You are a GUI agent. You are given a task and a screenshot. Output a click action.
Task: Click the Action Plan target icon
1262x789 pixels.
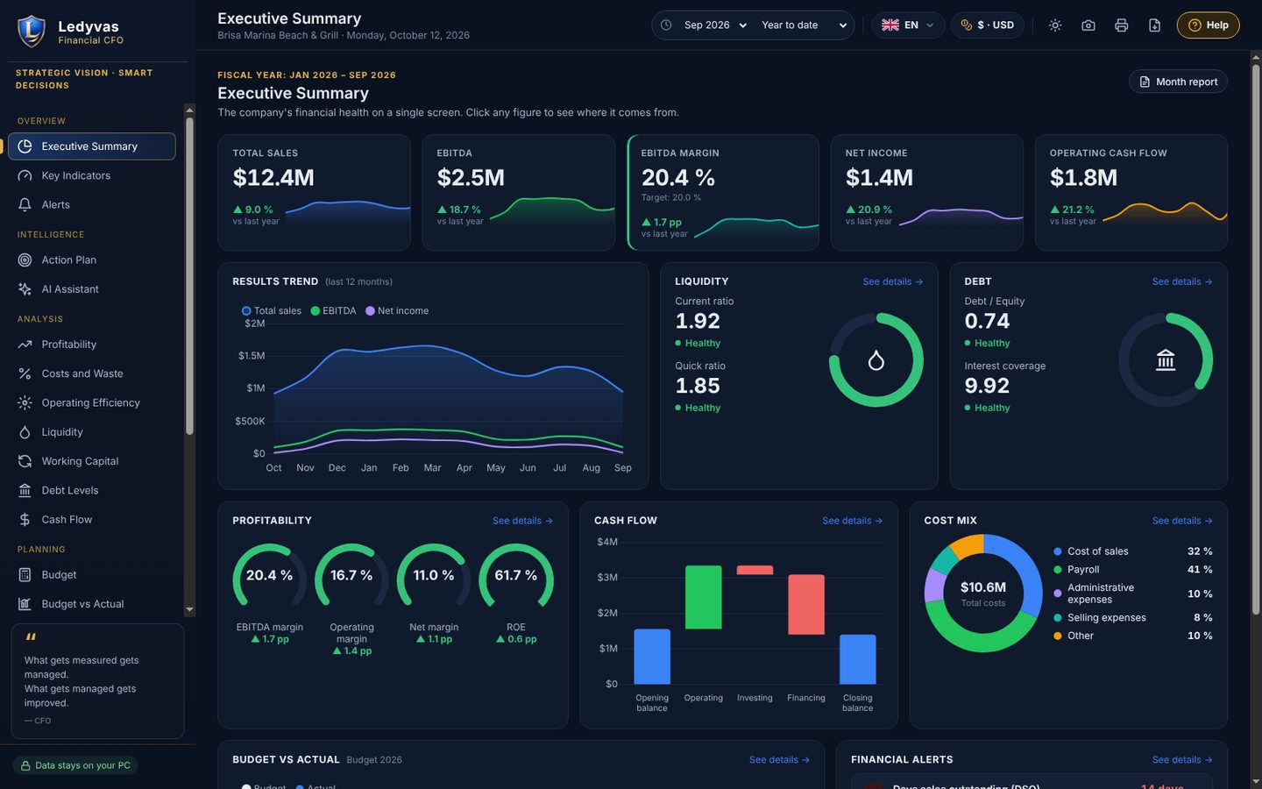coord(25,259)
